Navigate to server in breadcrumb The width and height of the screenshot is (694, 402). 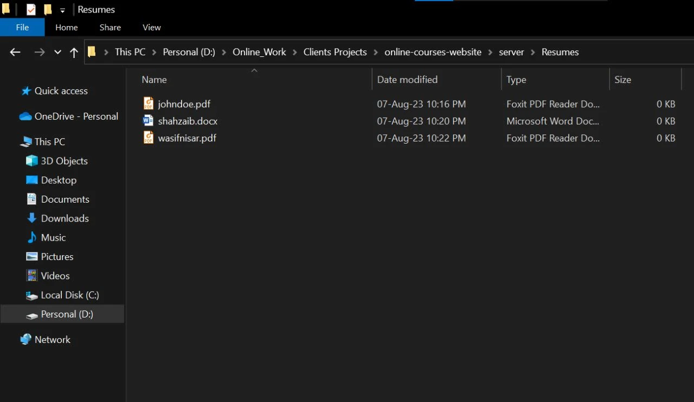[x=511, y=52]
